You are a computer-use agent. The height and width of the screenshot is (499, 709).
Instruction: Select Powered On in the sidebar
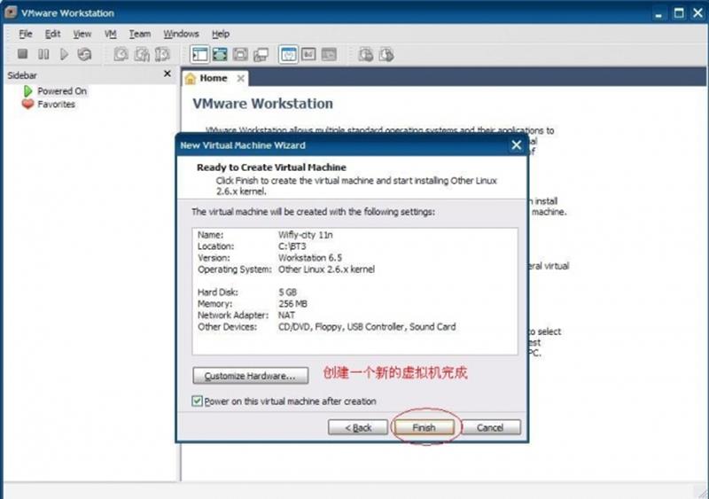(x=62, y=91)
